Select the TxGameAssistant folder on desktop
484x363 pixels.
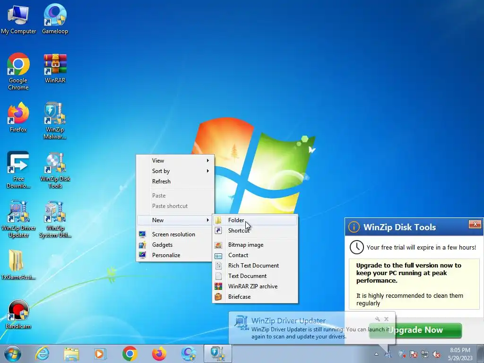(x=18, y=265)
